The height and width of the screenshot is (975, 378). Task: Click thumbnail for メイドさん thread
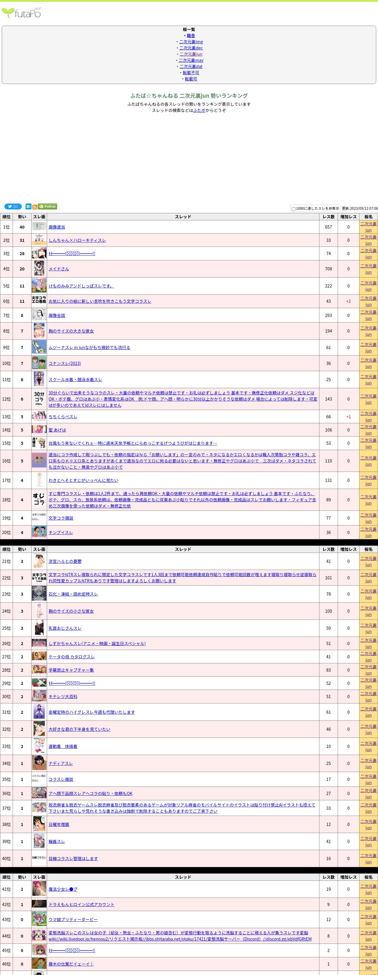click(39, 269)
